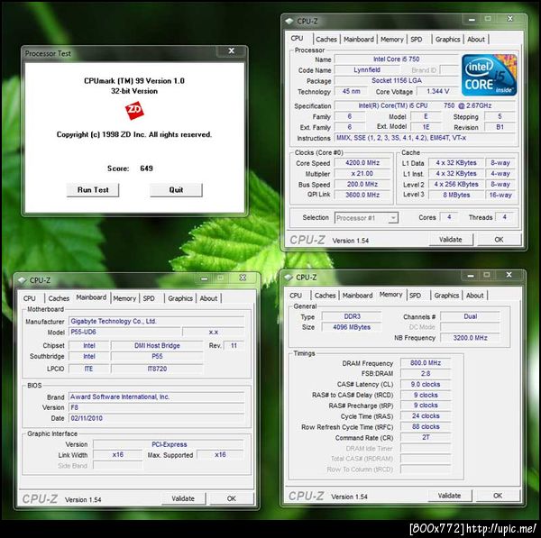Open Memory tab in Mainboard window
Image resolution: width=541 pixels, height=538 pixels.
tap(124, 298)
